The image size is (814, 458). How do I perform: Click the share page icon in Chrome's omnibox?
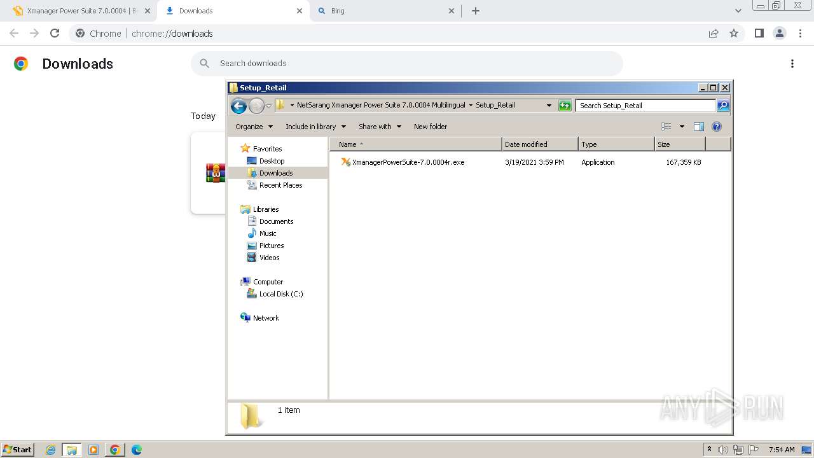click(714, 33)
